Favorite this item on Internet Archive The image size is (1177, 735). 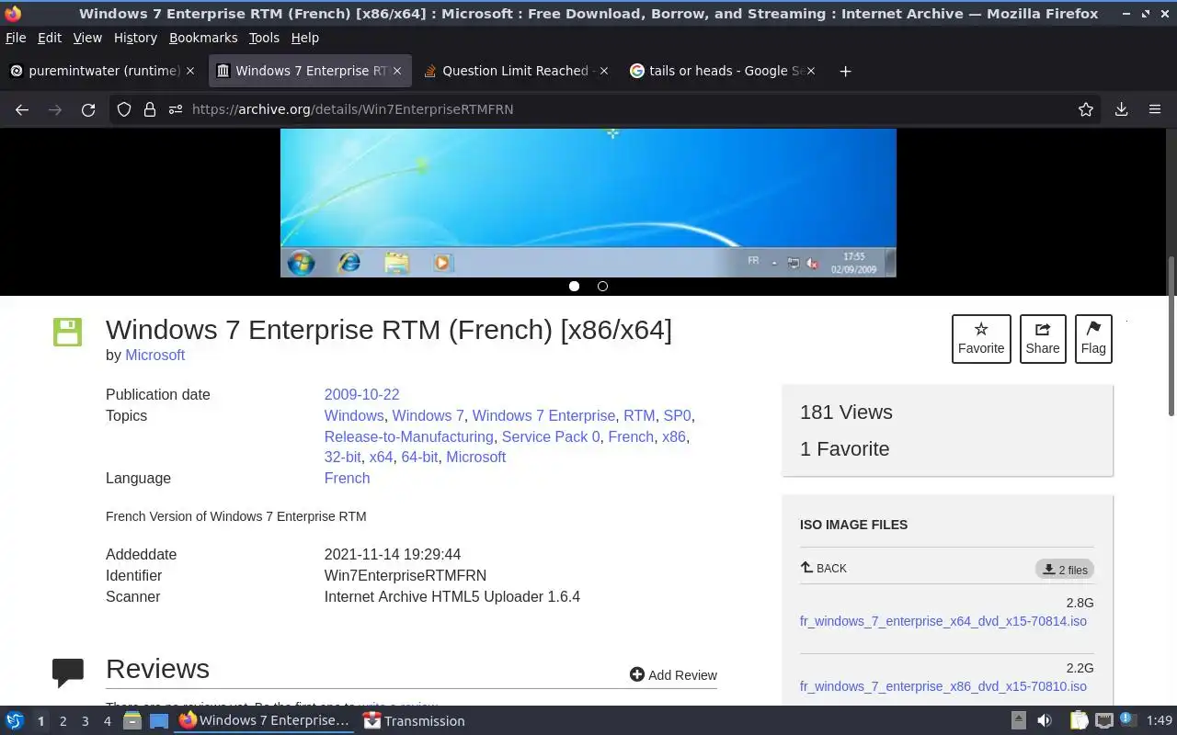(981, 338)
